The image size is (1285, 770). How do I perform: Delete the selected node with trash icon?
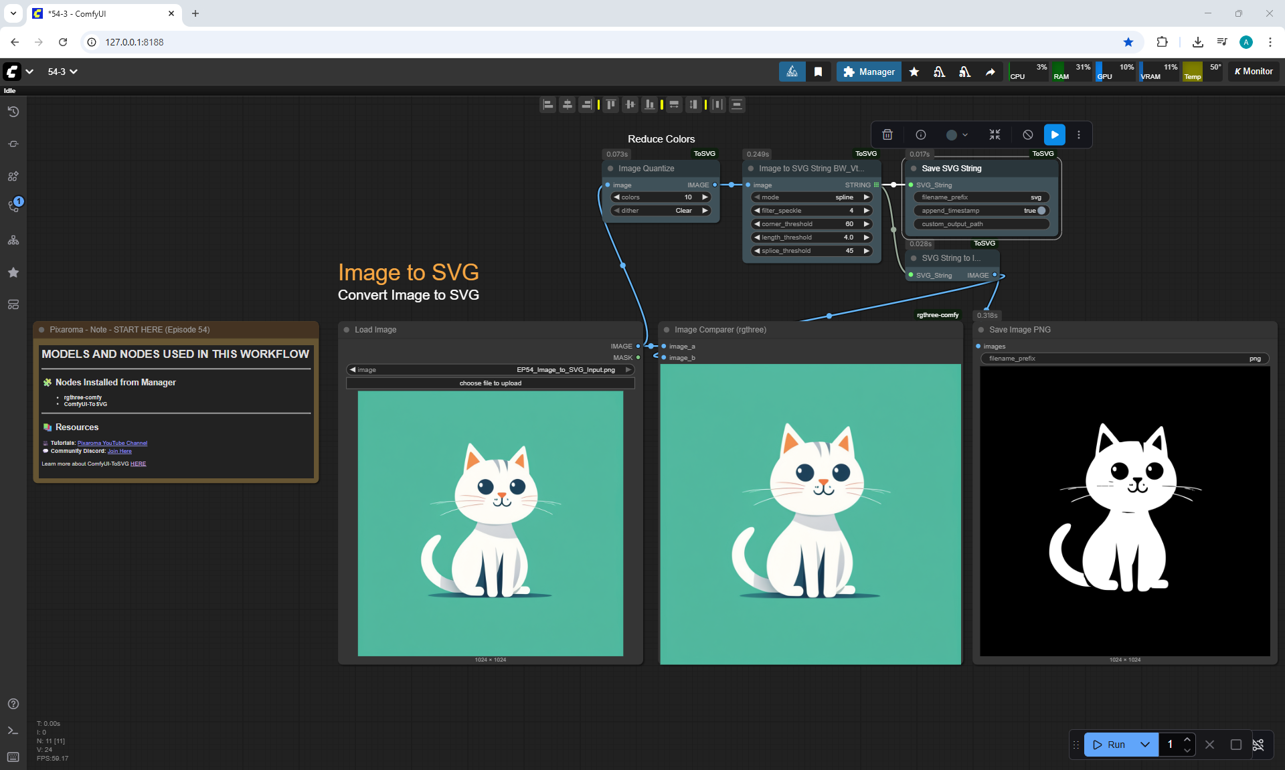coord(887,135)
